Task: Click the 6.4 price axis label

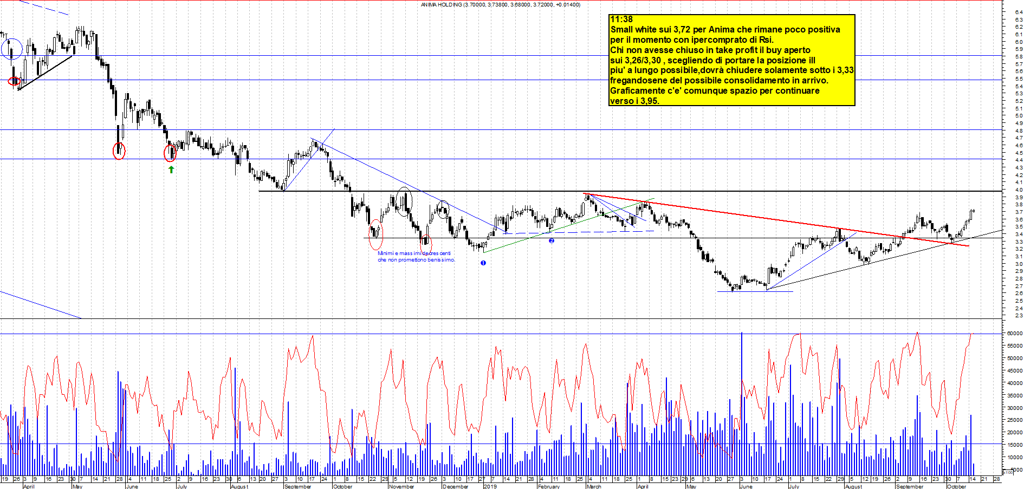Action: coord(1019,12)
